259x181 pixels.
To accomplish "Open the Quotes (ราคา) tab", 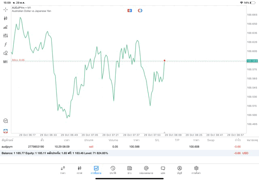I will [x=63, y=170].
